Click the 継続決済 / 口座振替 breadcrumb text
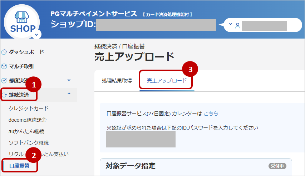The height and width of the screenshot is (176, 305). point(120,46)
